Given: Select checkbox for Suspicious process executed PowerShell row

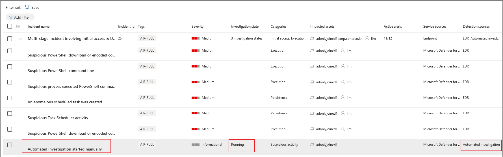Looking at the screenshot, I should 10,82.
